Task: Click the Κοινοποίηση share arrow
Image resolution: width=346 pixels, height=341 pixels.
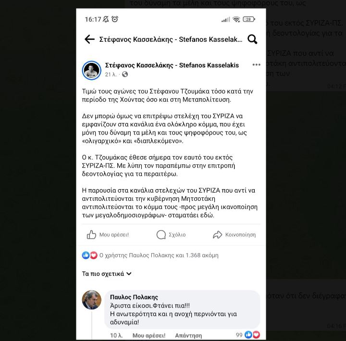Action: coord(234,234)
